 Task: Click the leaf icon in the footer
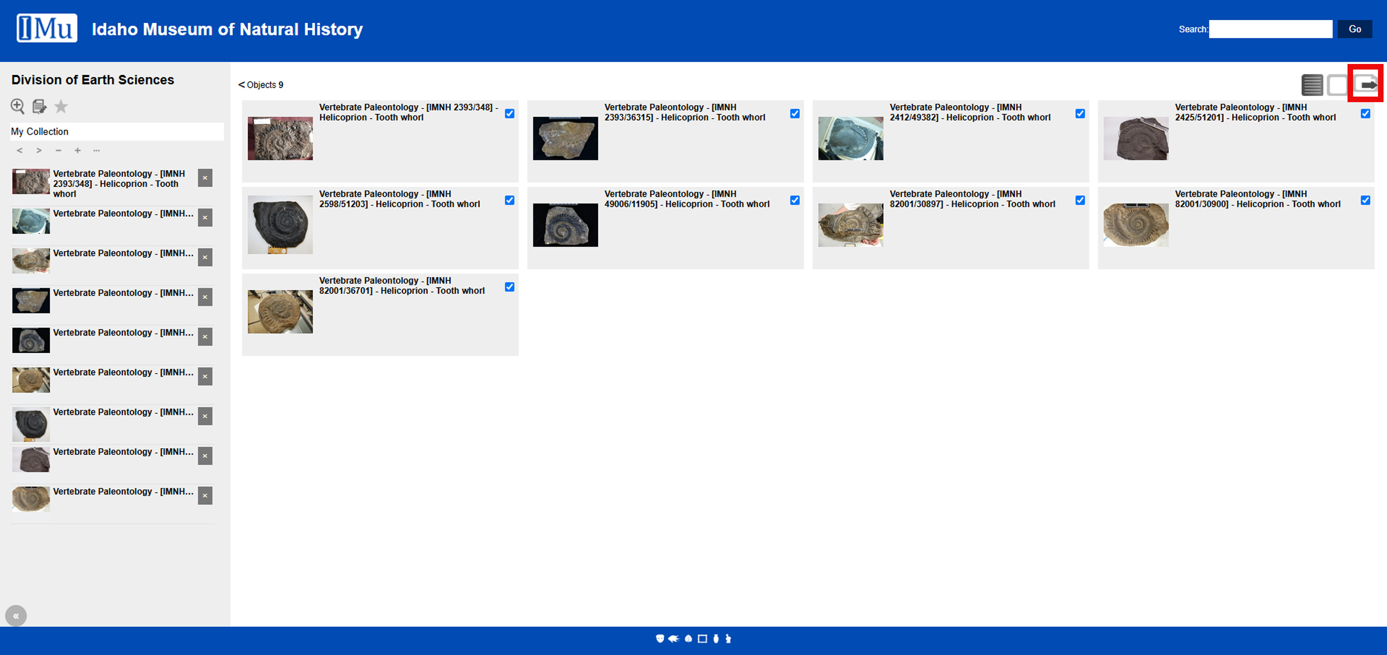tap(689, 639)
